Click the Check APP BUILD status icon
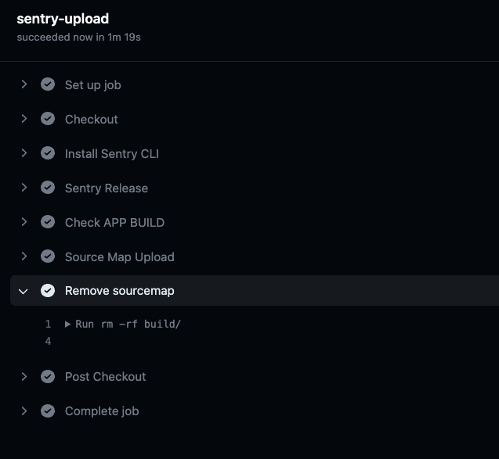The image size is (499, 459). [x=48, y=222]
